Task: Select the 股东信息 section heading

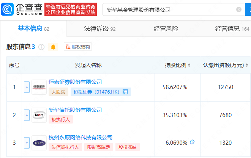Action: pos(21,47)
